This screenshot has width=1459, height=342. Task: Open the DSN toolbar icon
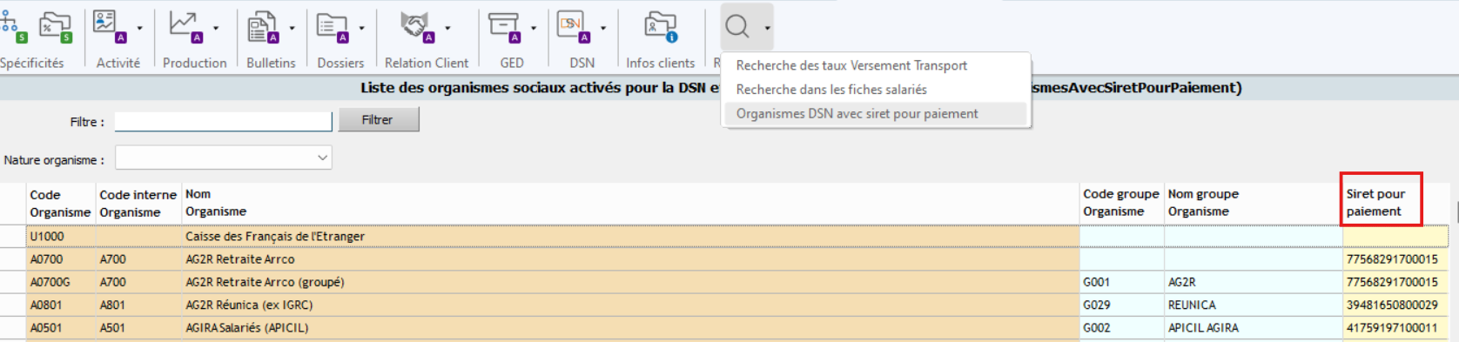574,27
